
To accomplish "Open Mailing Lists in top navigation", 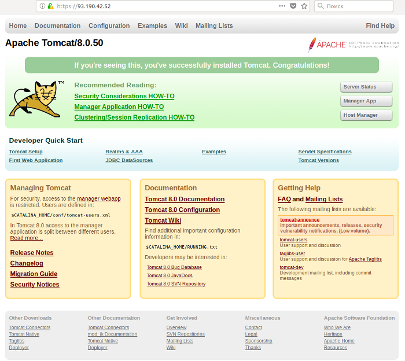I will (x=214, y=25).
